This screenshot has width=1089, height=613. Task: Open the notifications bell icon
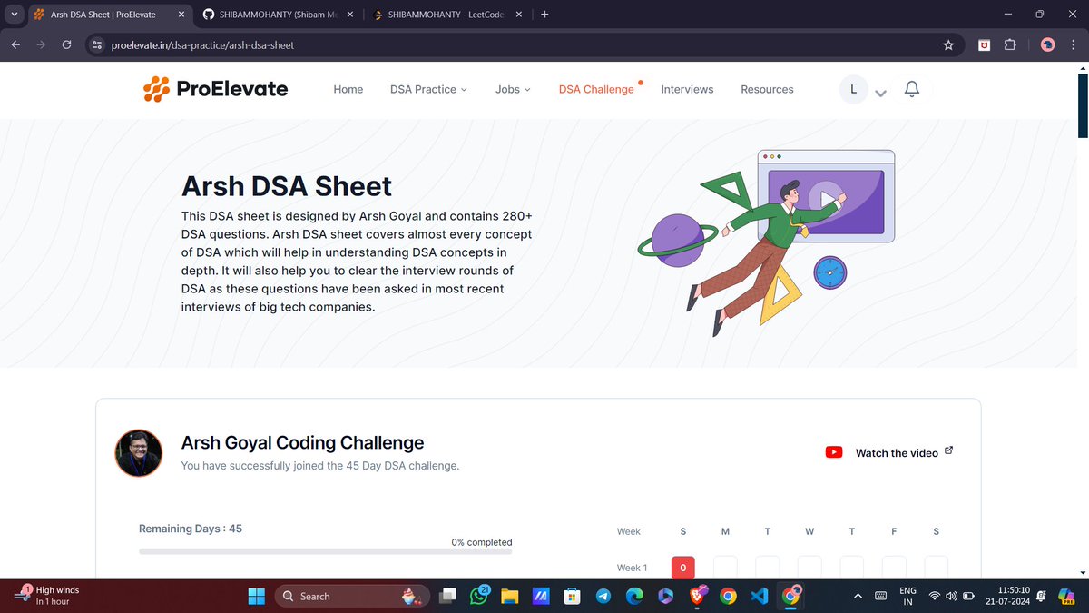(912, 89)
